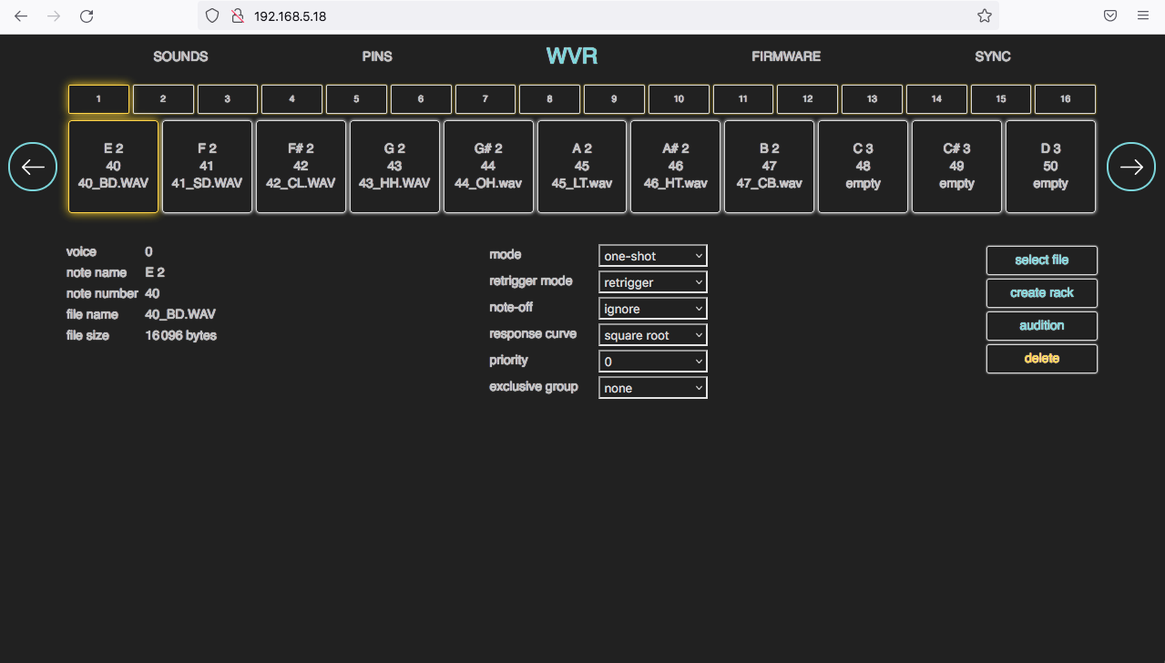This screenshot has width=1165, height=663.
Task: Select the A 2 note 45_LT.wav pad
Action: pos(582,167)
